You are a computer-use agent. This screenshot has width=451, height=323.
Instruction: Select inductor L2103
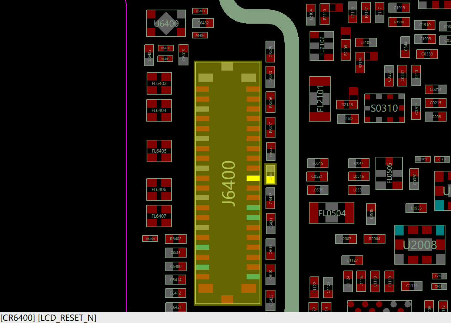[x=366, y=42]
